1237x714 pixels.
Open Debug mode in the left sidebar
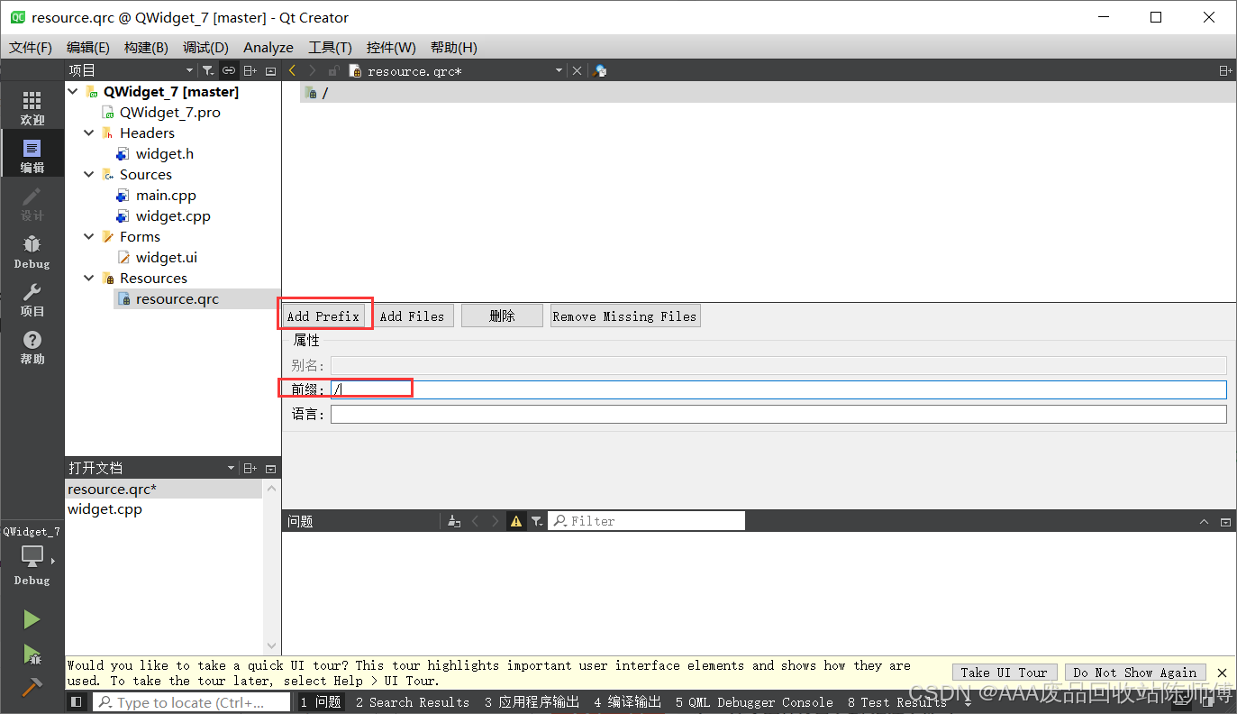(x=32, y=251)
